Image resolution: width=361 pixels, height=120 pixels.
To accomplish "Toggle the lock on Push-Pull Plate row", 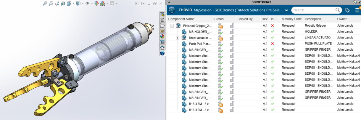I will point(232,44).
